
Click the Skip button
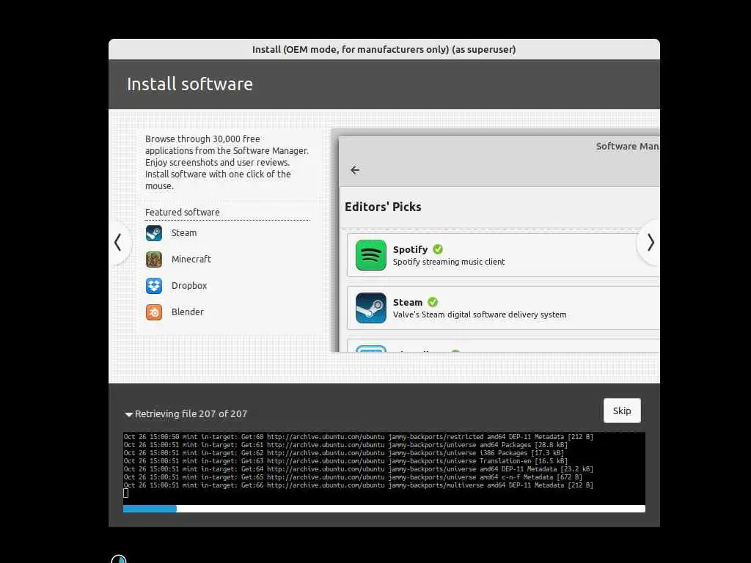(x=622, y=411)
